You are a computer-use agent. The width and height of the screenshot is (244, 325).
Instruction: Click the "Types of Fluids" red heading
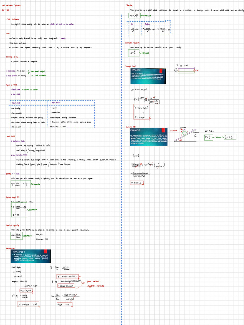pyautogui.click(x=12, y=85)
